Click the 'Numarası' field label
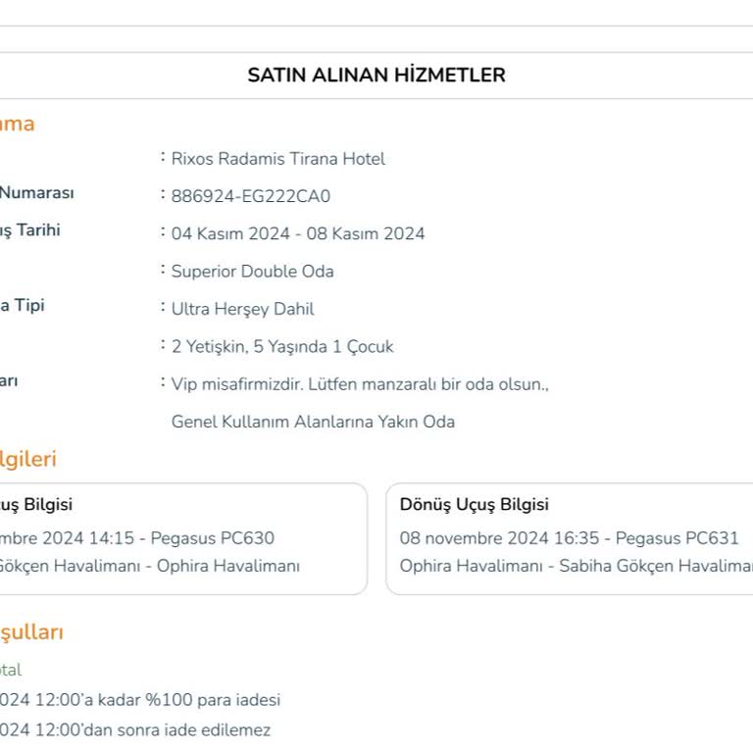 tap(37, 192)
